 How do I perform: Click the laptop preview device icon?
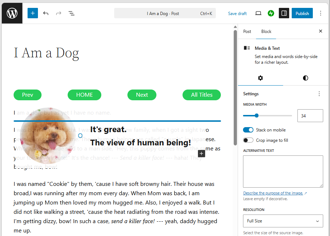pyautogui.click(x=258, y=13)
